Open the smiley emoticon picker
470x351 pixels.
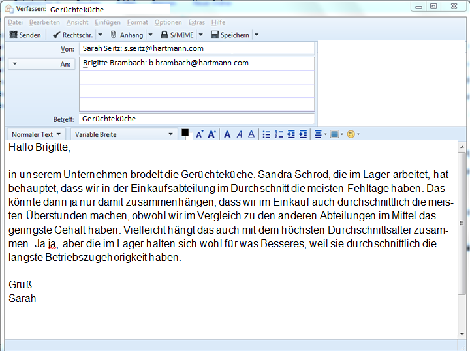[351, 134]
